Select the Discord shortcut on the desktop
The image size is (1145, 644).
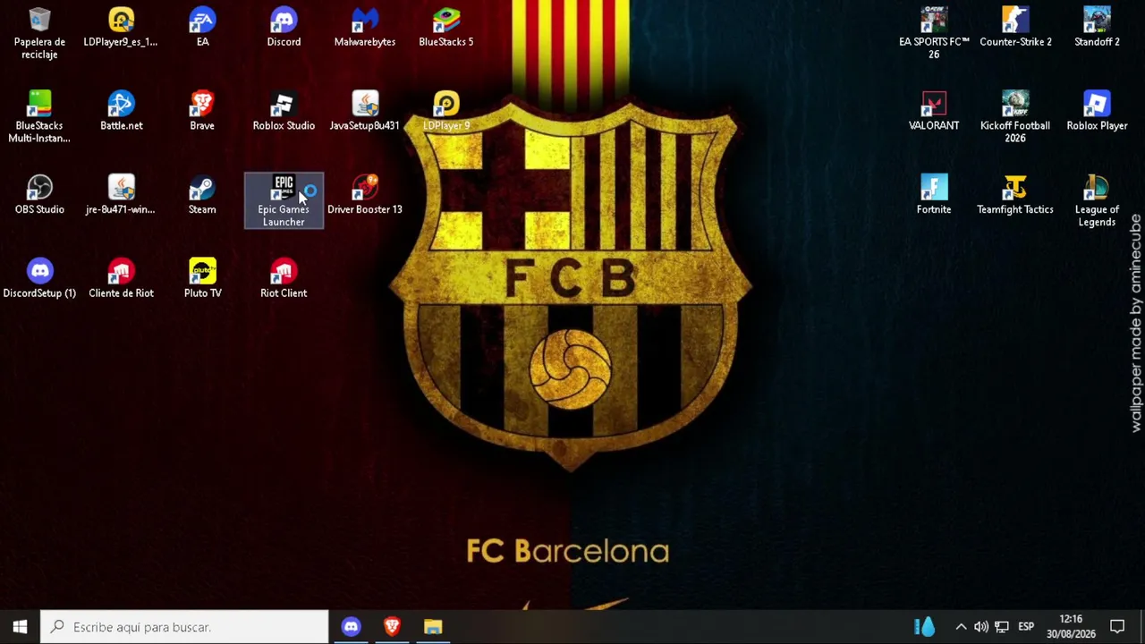pyautogui.click(x=284, y=27)
